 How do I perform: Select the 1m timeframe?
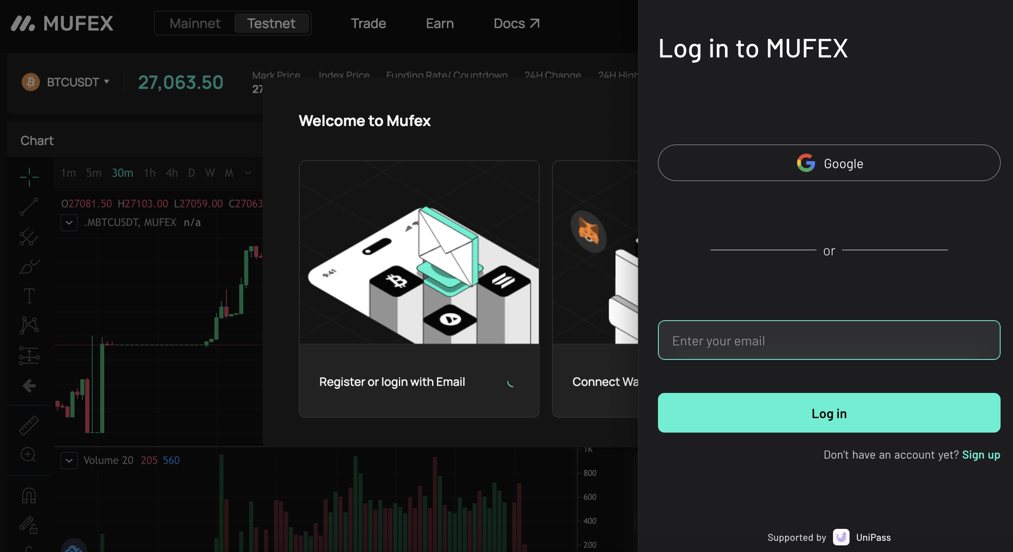tap(68, 173)
